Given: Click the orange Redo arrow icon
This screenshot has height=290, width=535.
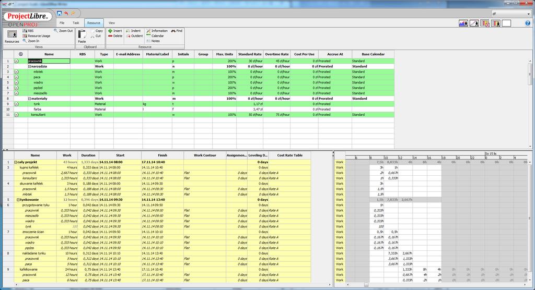Looking at the screenshot, I should tap(73, 13).
